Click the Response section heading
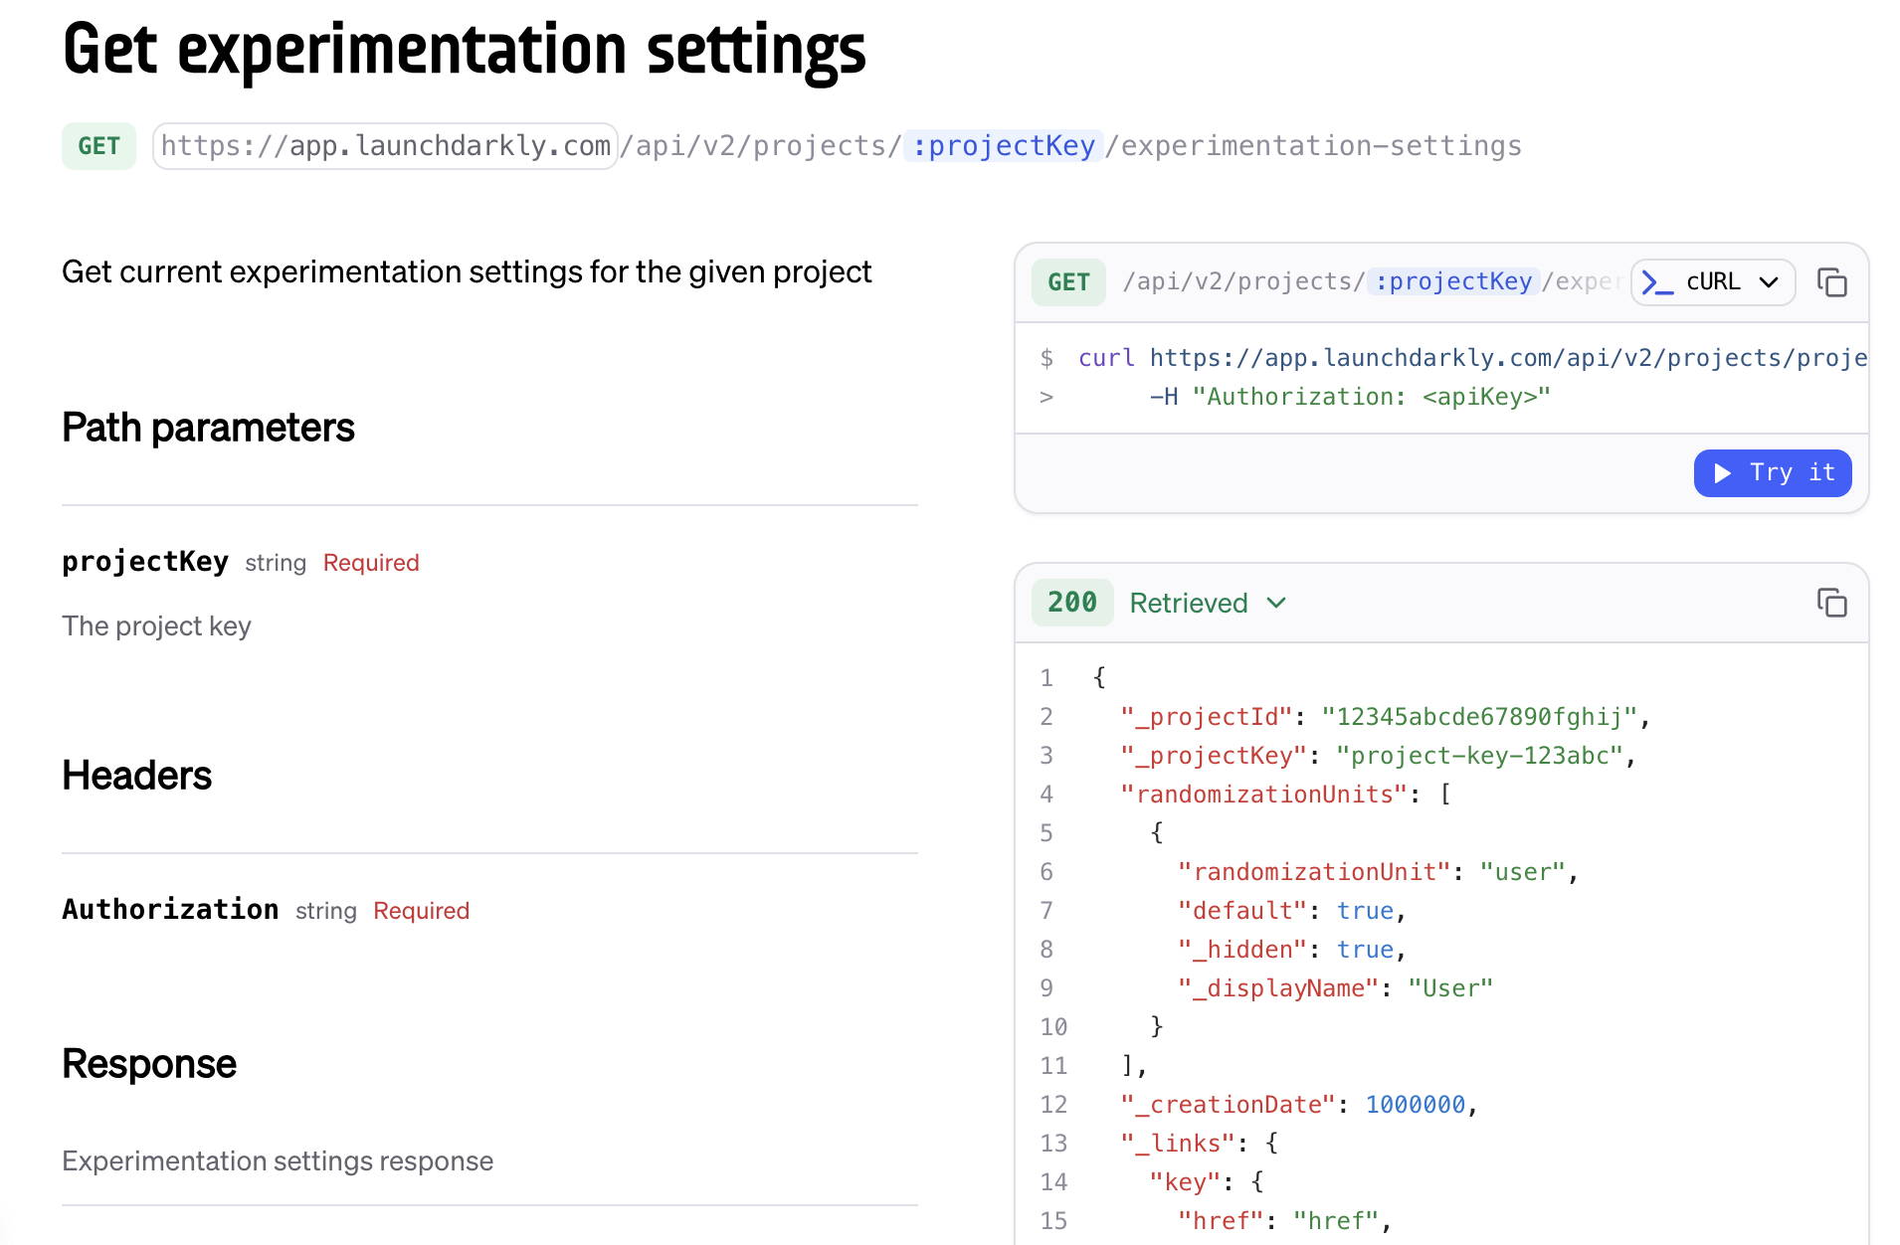 coord(149,1064)
